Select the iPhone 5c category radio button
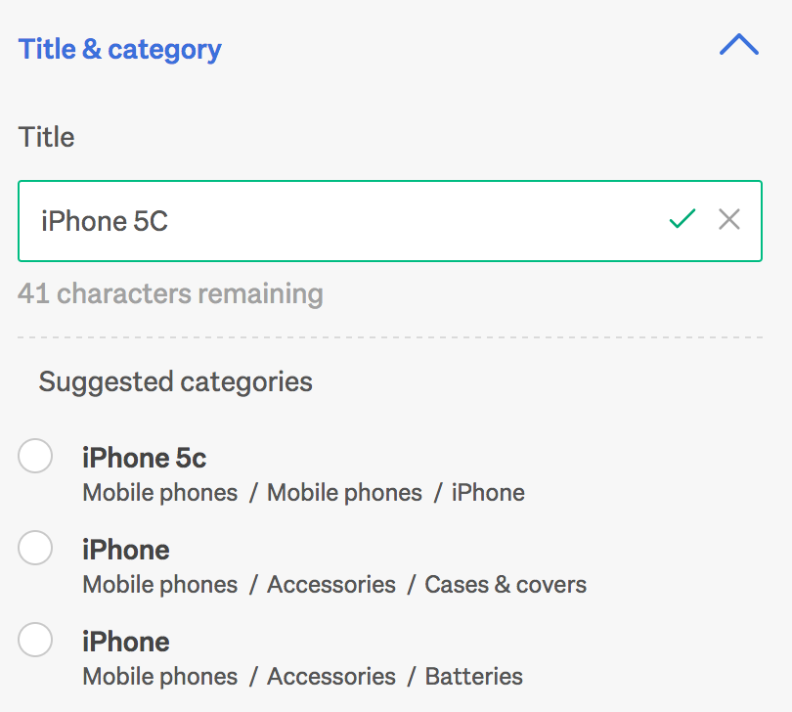The width and height of the screenshot is (792, 712). coord(36,456)
